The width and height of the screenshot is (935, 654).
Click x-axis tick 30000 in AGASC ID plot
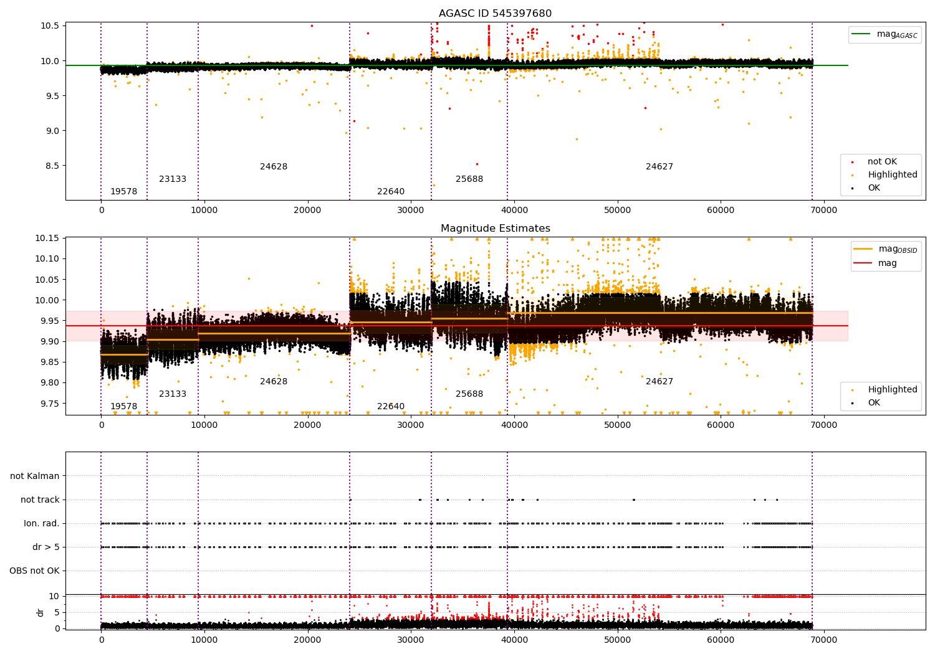tap(411, 210)
